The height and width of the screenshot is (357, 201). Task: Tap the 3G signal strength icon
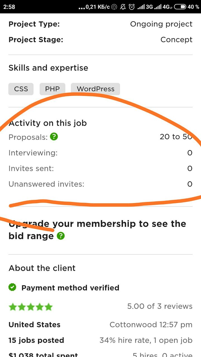coord(145,7)
